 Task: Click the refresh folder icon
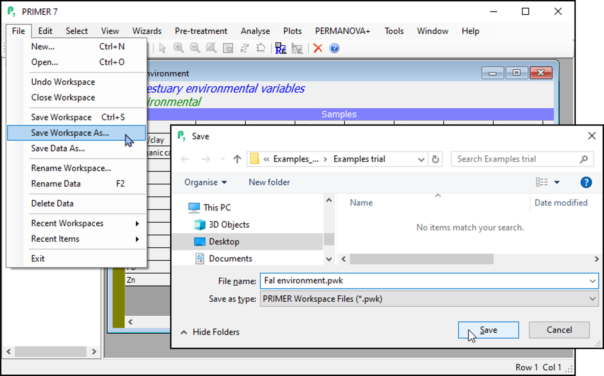coord(435,159)
